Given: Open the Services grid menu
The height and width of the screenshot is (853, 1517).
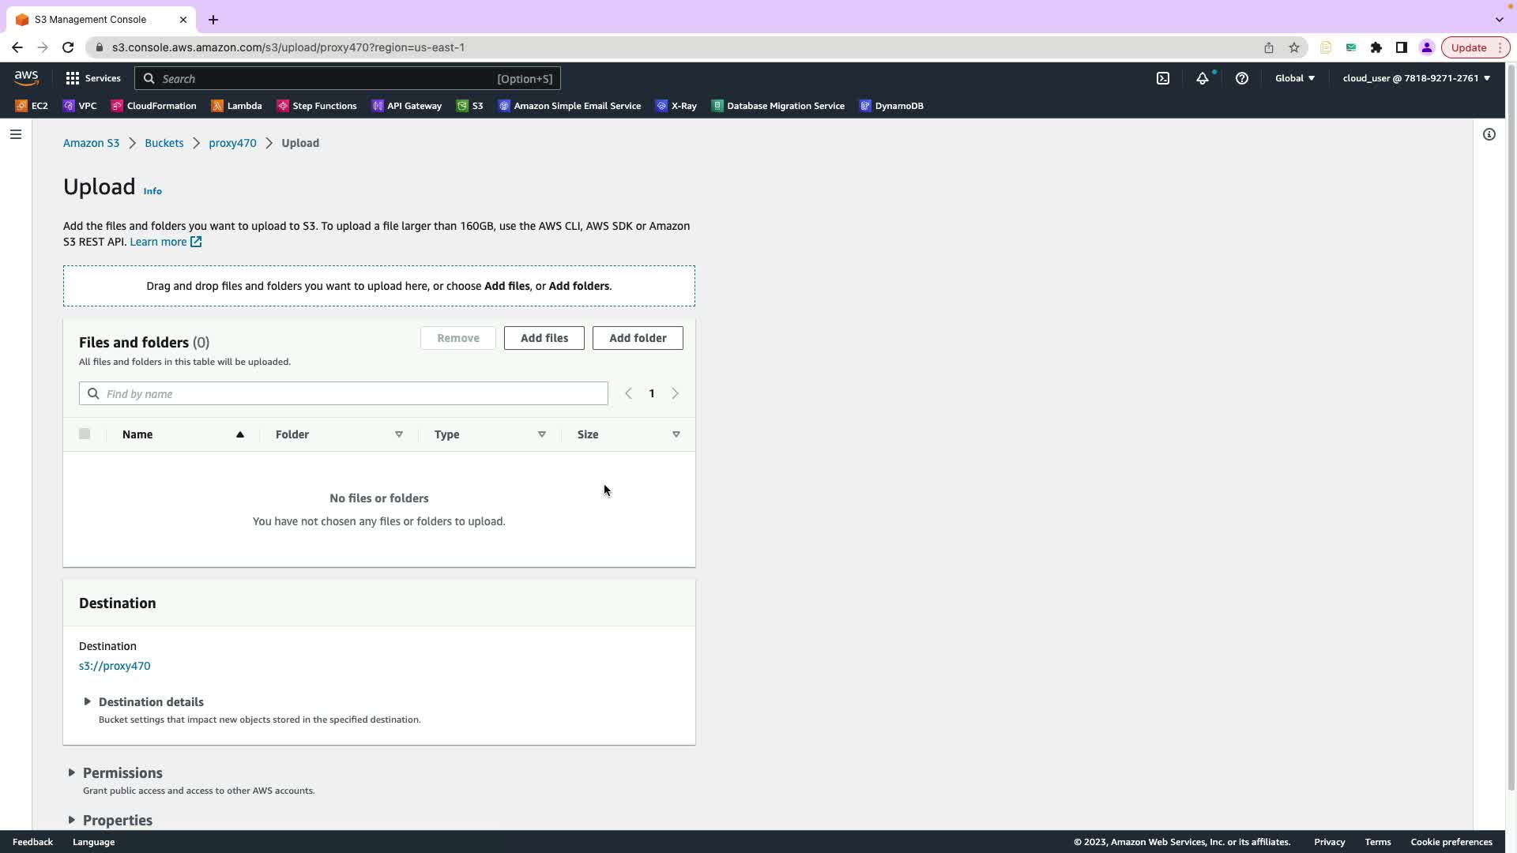Looking at the screenshot, I should pyautogui.click(x=92, y=78).
